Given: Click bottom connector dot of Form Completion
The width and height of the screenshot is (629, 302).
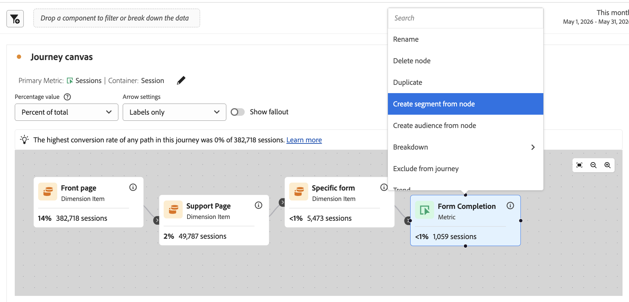Looking at the screenshot, I should [x=466, y=246].
